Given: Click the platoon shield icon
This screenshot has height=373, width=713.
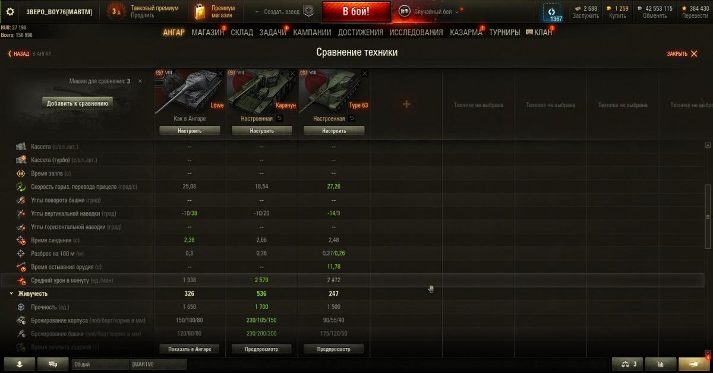Looking at the screenshot, I should point(308,11).
